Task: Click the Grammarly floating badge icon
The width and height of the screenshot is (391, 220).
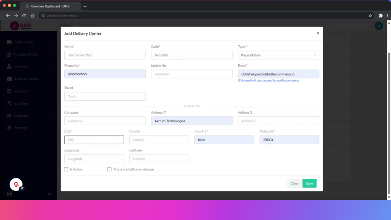Action: pyautogui.click(x=16, y=184)
